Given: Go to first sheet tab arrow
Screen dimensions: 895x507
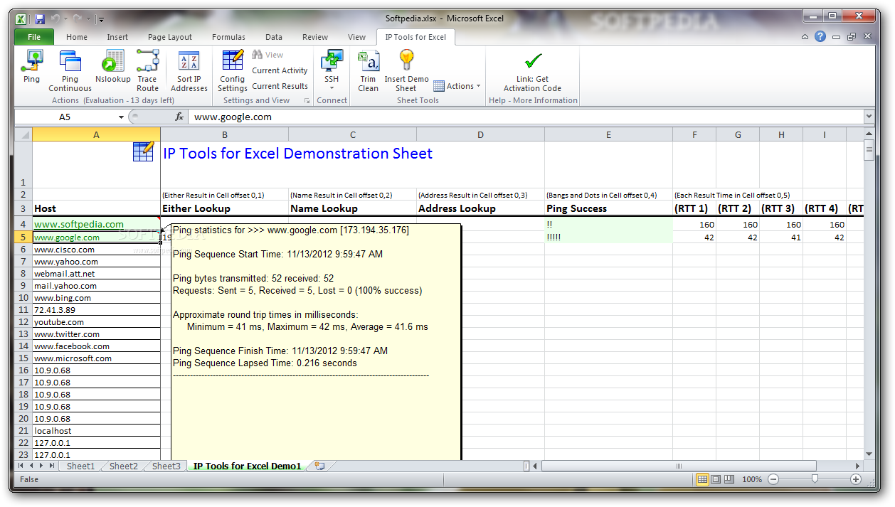Looking at the screenshot, I should pyautogui.click(x=21, y=466).
